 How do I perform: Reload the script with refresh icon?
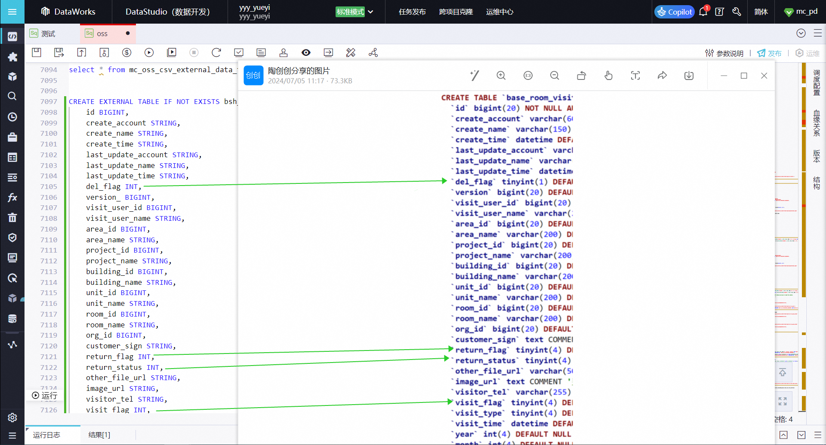click(x=216, y=52)
